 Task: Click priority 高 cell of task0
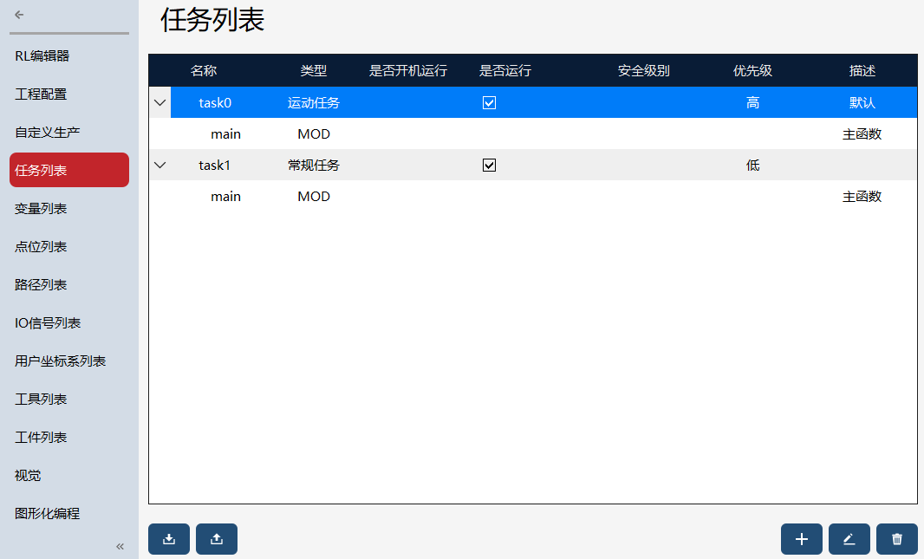(x=752, y=102)
